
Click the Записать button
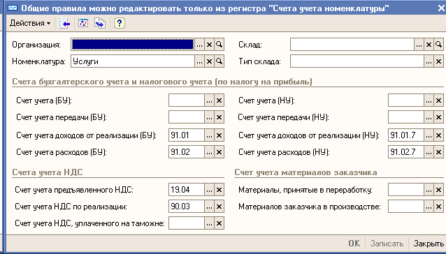387,244
